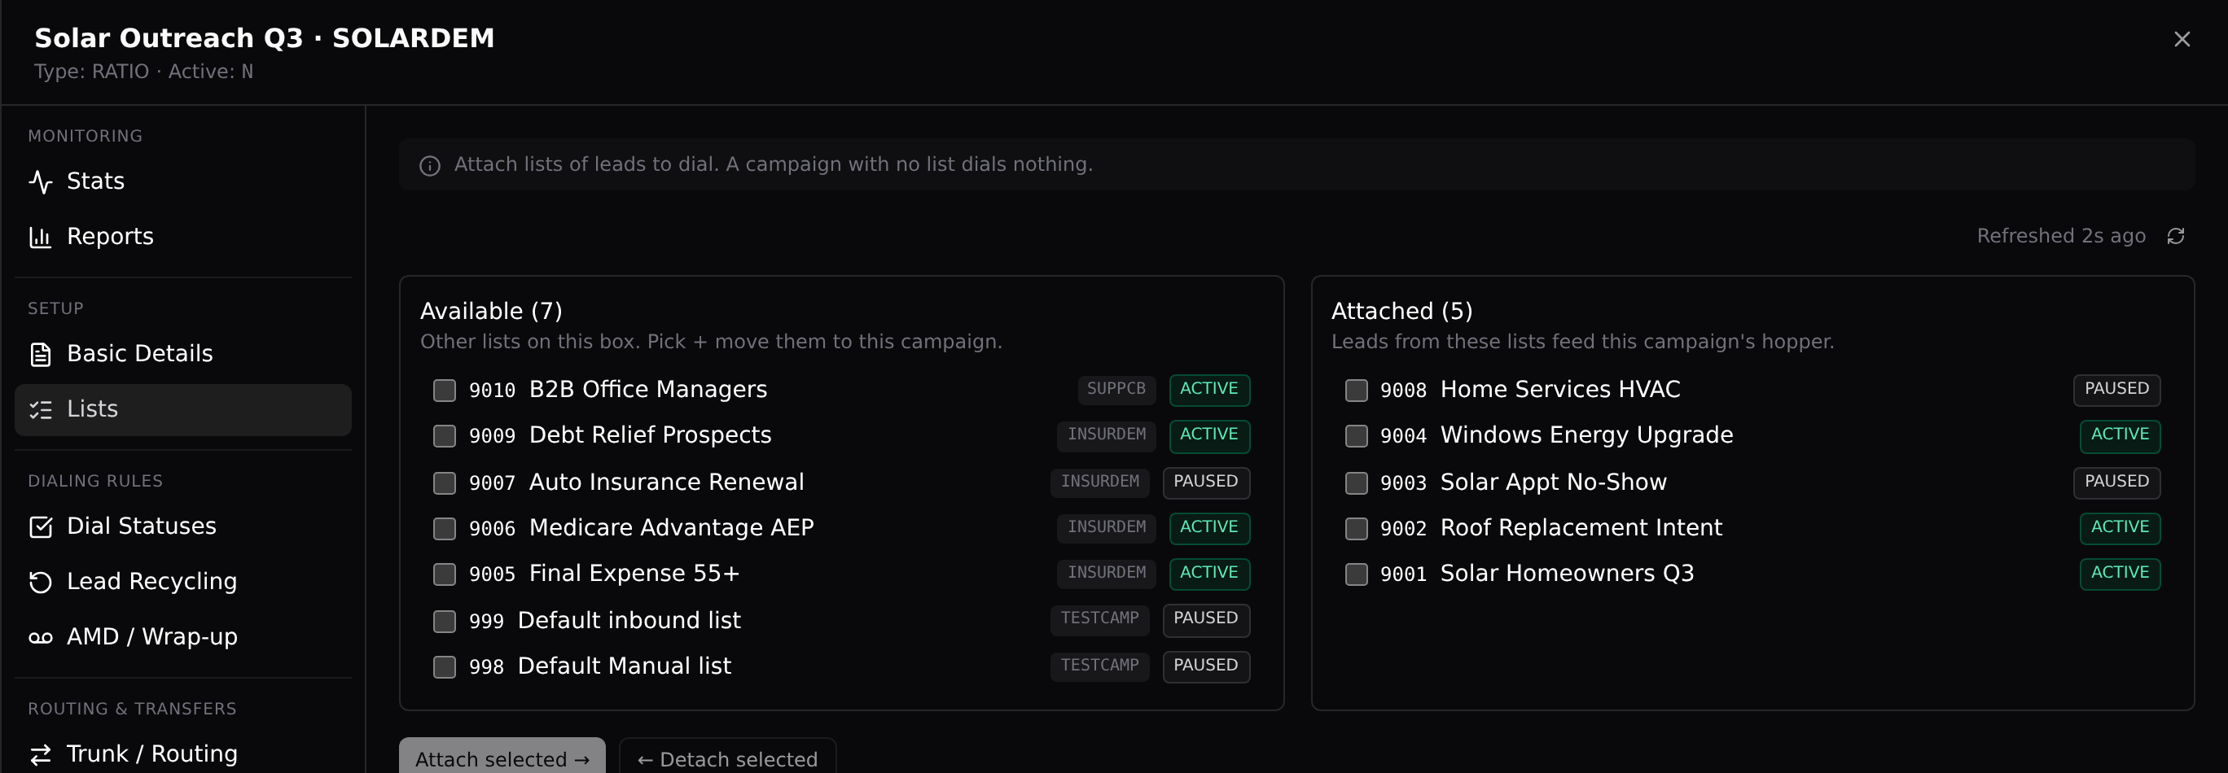The image size is (2228, 773).
Task: Go to Basic Details
Action: pos(183,354)
